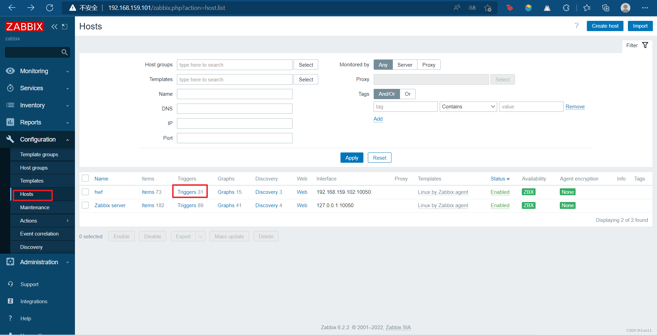Screen dimensions: 657x335
Task: Click the Support headset icon in the sidebar
Action: click(x=11, y=284)
